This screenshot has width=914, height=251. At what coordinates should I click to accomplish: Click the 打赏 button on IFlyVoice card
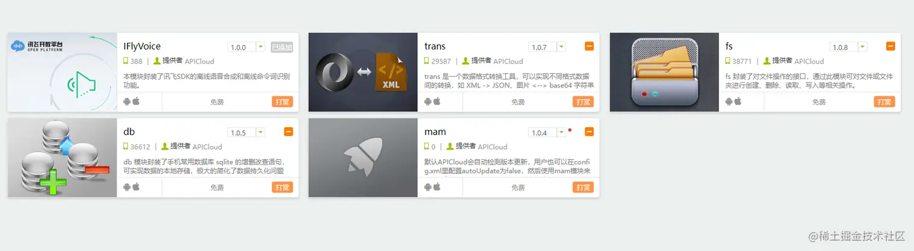[282, 102]
